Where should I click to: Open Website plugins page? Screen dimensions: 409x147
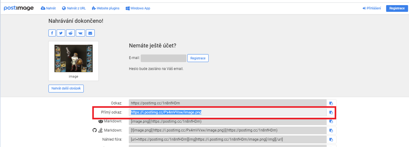(x=105, y=8)
